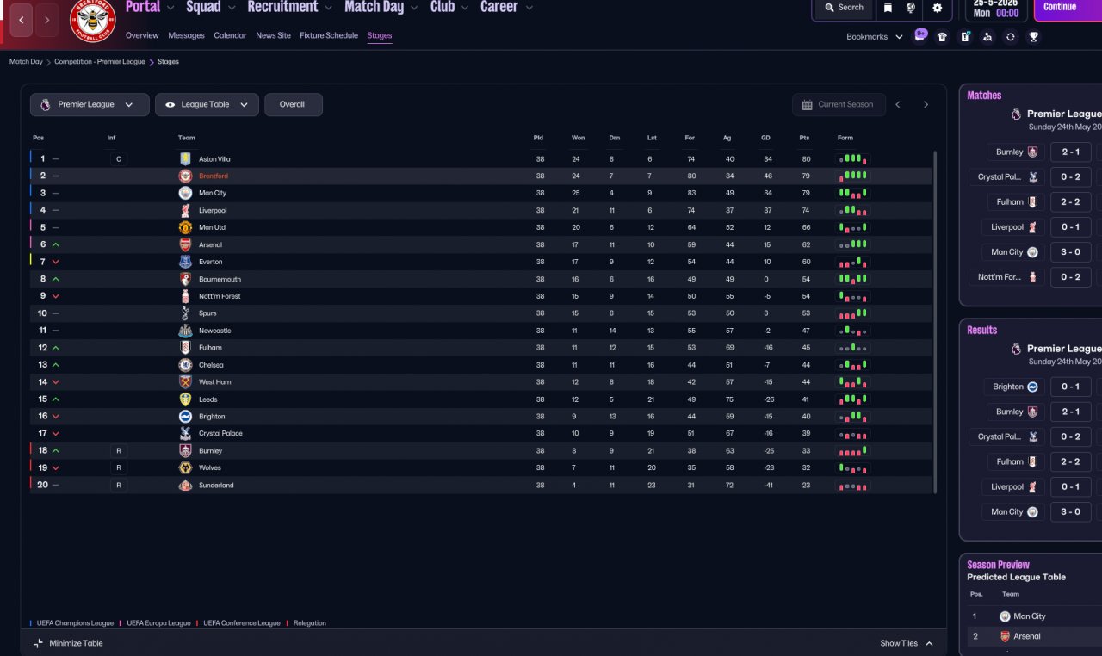Click the Competition - Premier League breadcrumb
The width and height of the screenshot is (1102, 656).
tap(100, 62)
